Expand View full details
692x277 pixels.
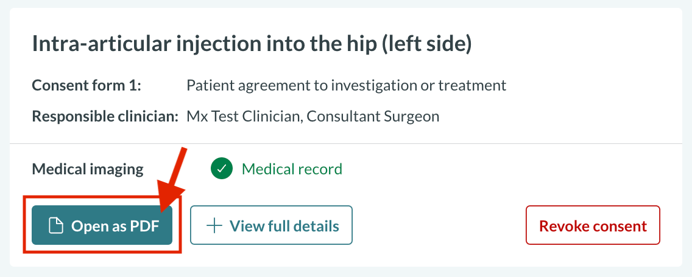pyautogui.click(x=271, y=226)
